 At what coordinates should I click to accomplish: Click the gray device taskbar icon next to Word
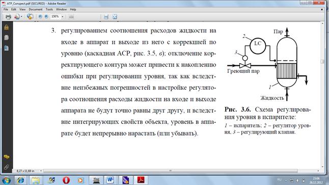click(96, 180)
